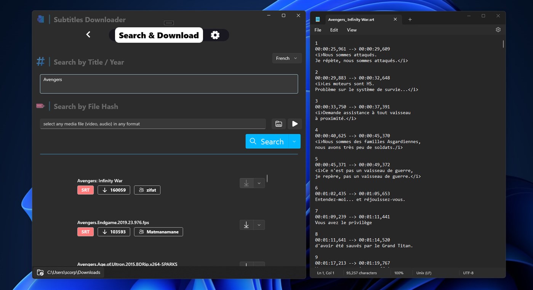Click the Subtitles Downloader logo icon
The image size is (533, 290).
[41, 19]
